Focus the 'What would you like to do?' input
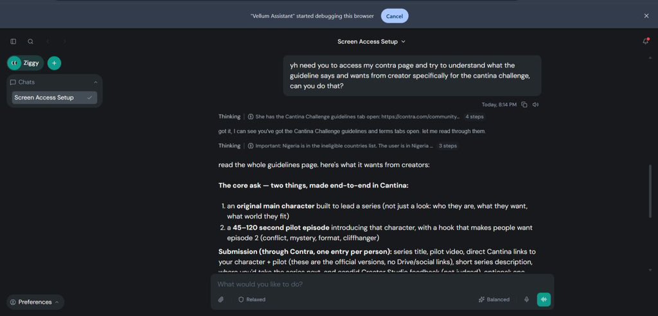This screenshot has width=658, height=316. tap(382, 284)
